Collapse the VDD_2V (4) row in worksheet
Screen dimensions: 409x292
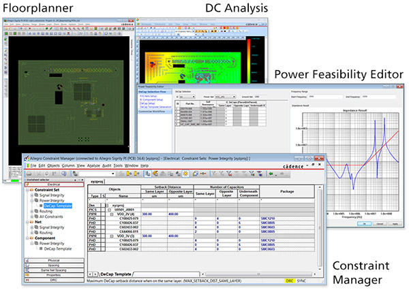[111, 214]
